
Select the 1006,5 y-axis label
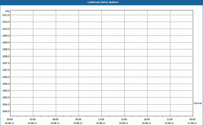point(6,77)
